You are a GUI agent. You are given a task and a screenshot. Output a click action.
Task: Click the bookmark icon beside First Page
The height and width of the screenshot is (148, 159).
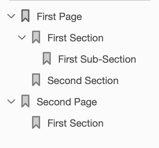pos(25,16)
